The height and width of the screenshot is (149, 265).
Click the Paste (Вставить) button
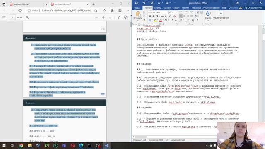(138, 15)
